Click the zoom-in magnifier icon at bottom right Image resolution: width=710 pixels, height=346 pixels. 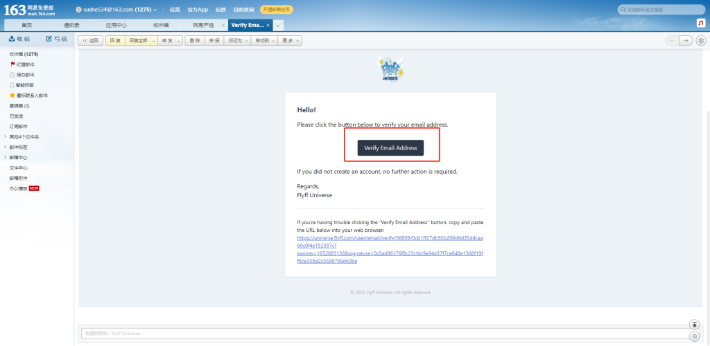click(694, 336)
